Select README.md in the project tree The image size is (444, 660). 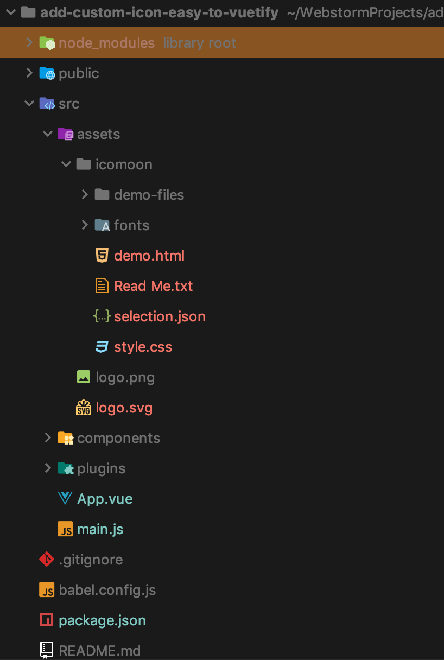99,650
